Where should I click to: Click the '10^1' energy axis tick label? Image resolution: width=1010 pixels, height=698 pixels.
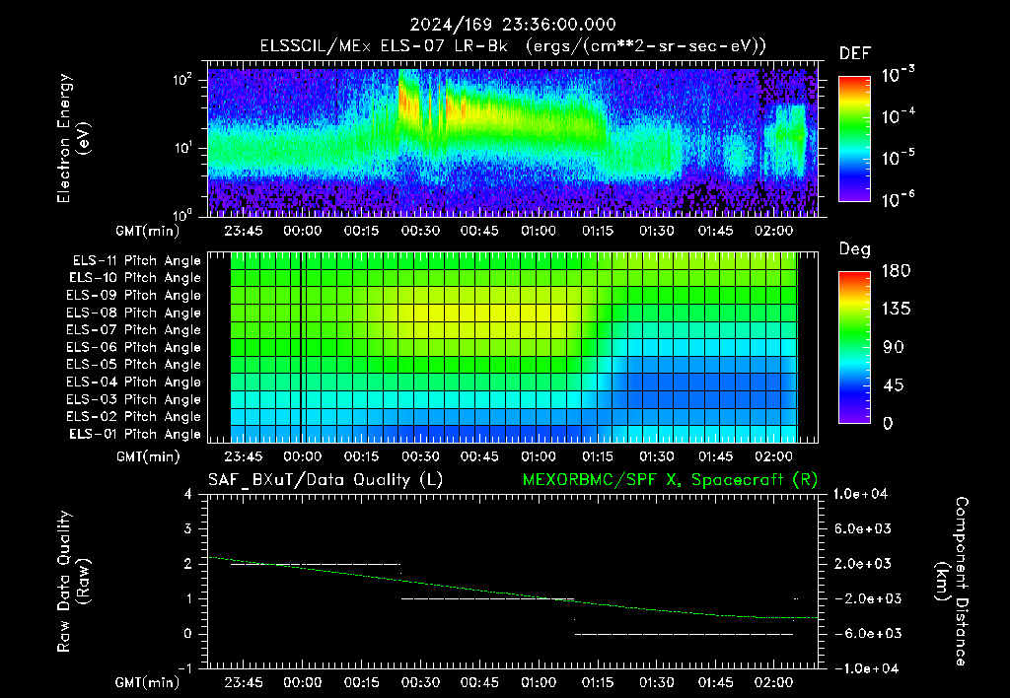(x=182, y=148)
